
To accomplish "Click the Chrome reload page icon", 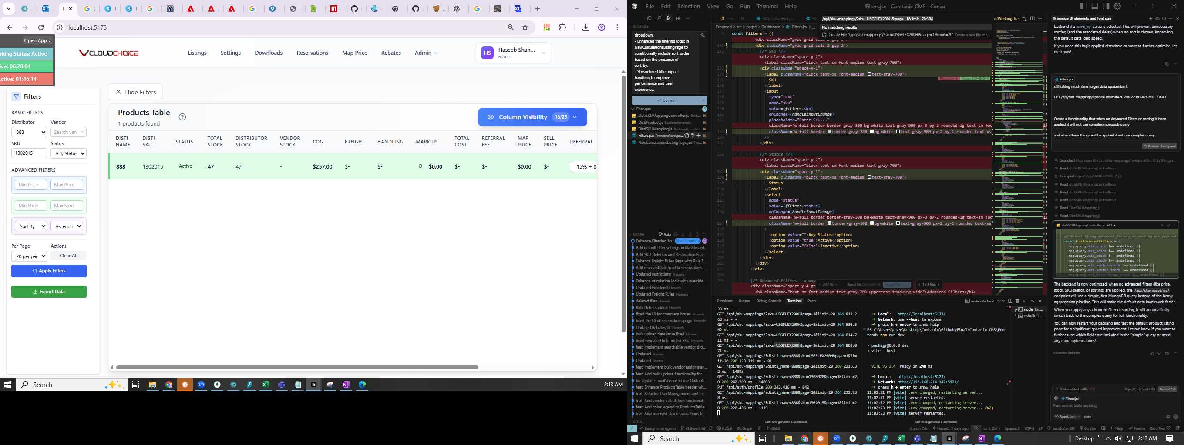I will coord(41,27).
